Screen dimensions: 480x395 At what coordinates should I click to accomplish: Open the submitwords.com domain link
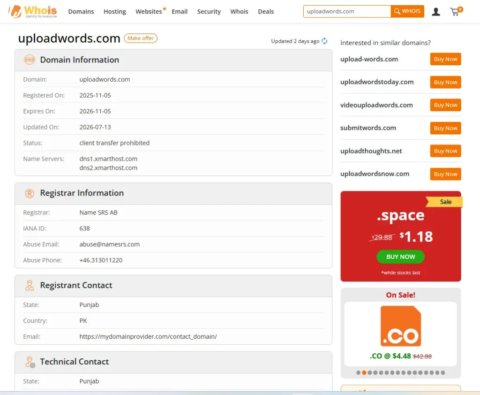click(x=368, y=128)
